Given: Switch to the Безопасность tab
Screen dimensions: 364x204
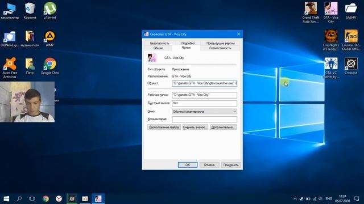Looking at the screenshot, I should click(159, 43).
